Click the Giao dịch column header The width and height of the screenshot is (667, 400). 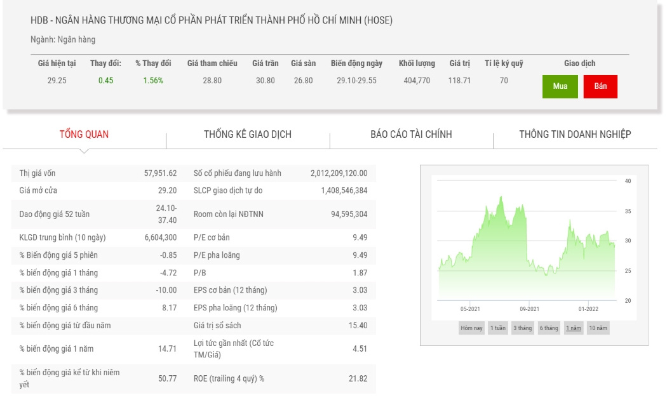pyautogui.click(x=580, y=63)
